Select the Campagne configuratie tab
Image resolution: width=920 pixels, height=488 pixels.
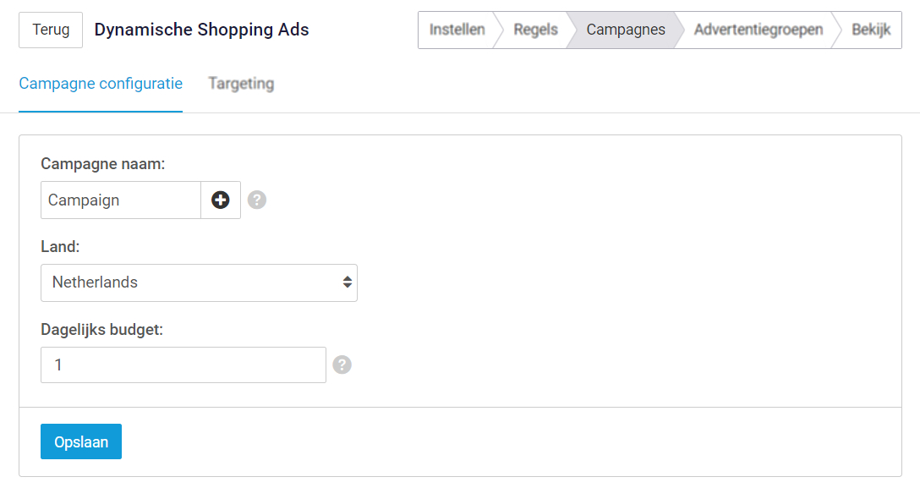click(x=101, y=83)
